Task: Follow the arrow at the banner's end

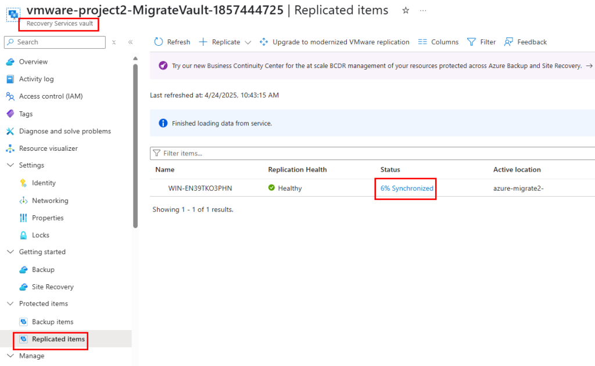Action: pos(589,66)
